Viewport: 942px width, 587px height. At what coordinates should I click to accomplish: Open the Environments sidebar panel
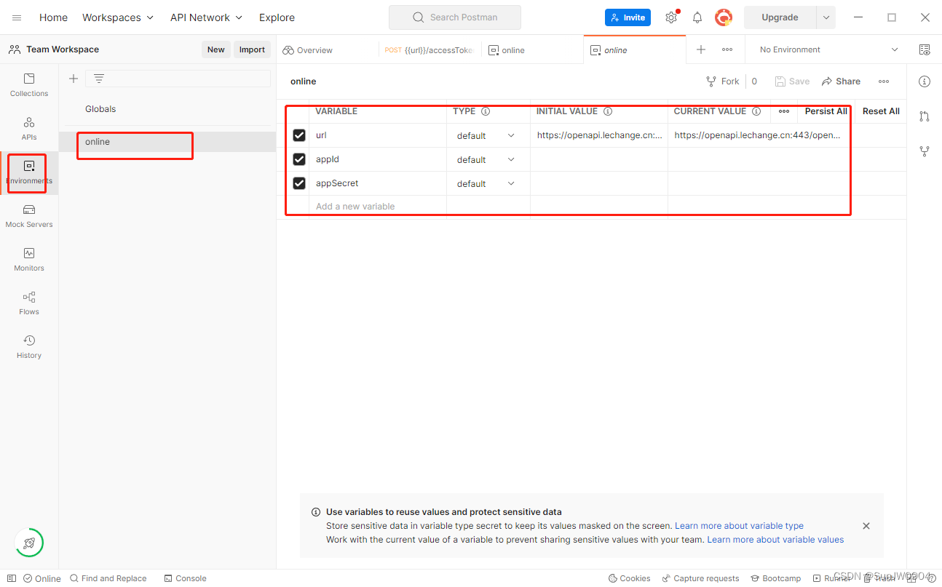tap(29, 172)
